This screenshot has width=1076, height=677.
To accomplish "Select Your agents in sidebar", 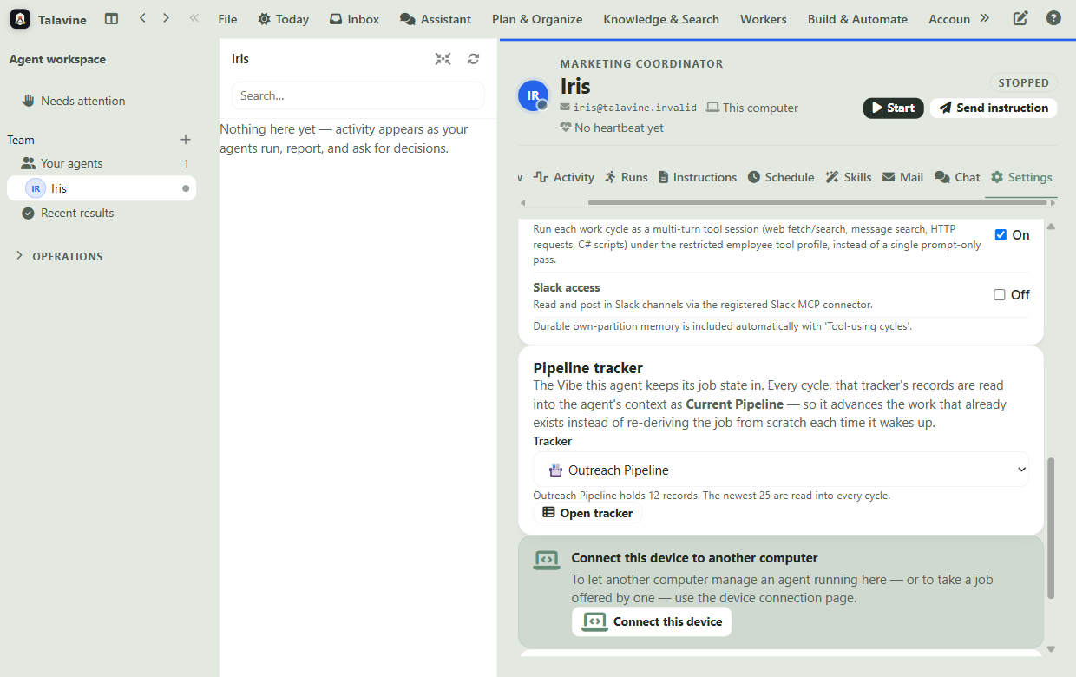I will pyautogui.click(x=102, y=163).
